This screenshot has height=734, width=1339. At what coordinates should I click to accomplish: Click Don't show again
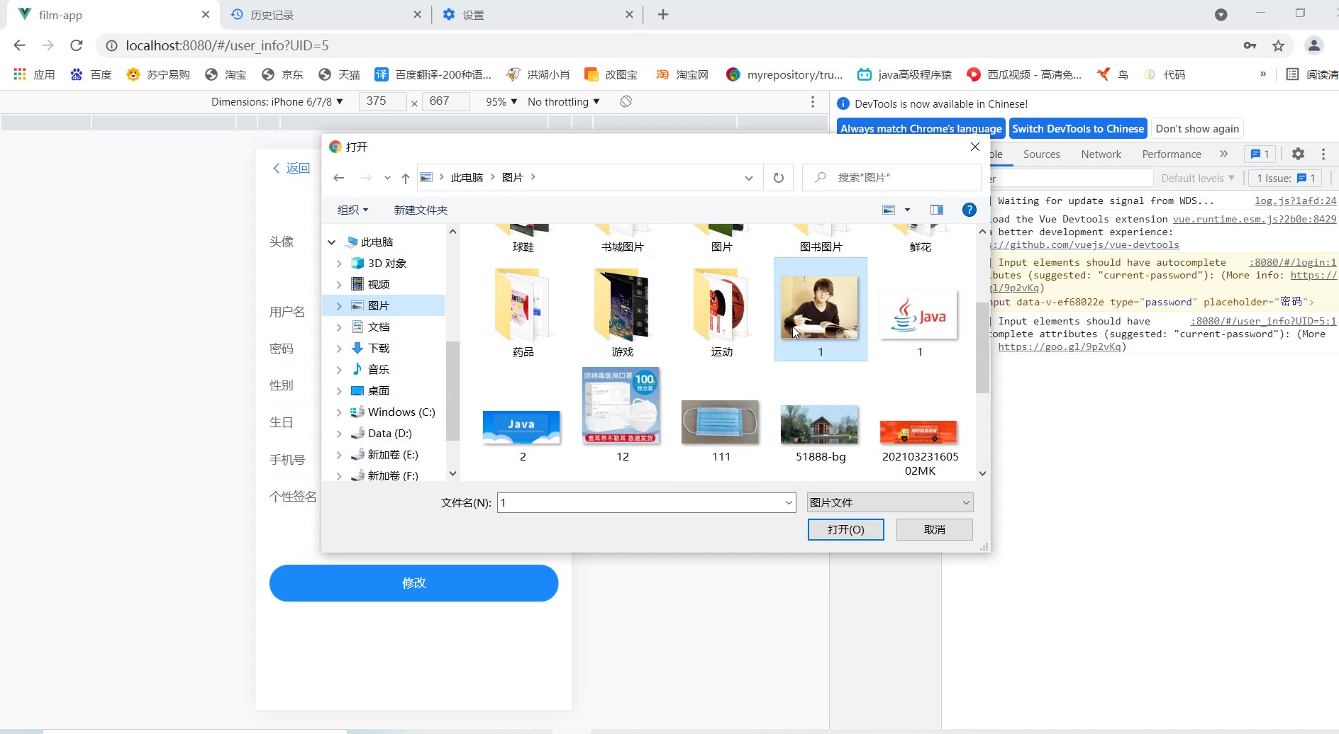[1197, 128]
